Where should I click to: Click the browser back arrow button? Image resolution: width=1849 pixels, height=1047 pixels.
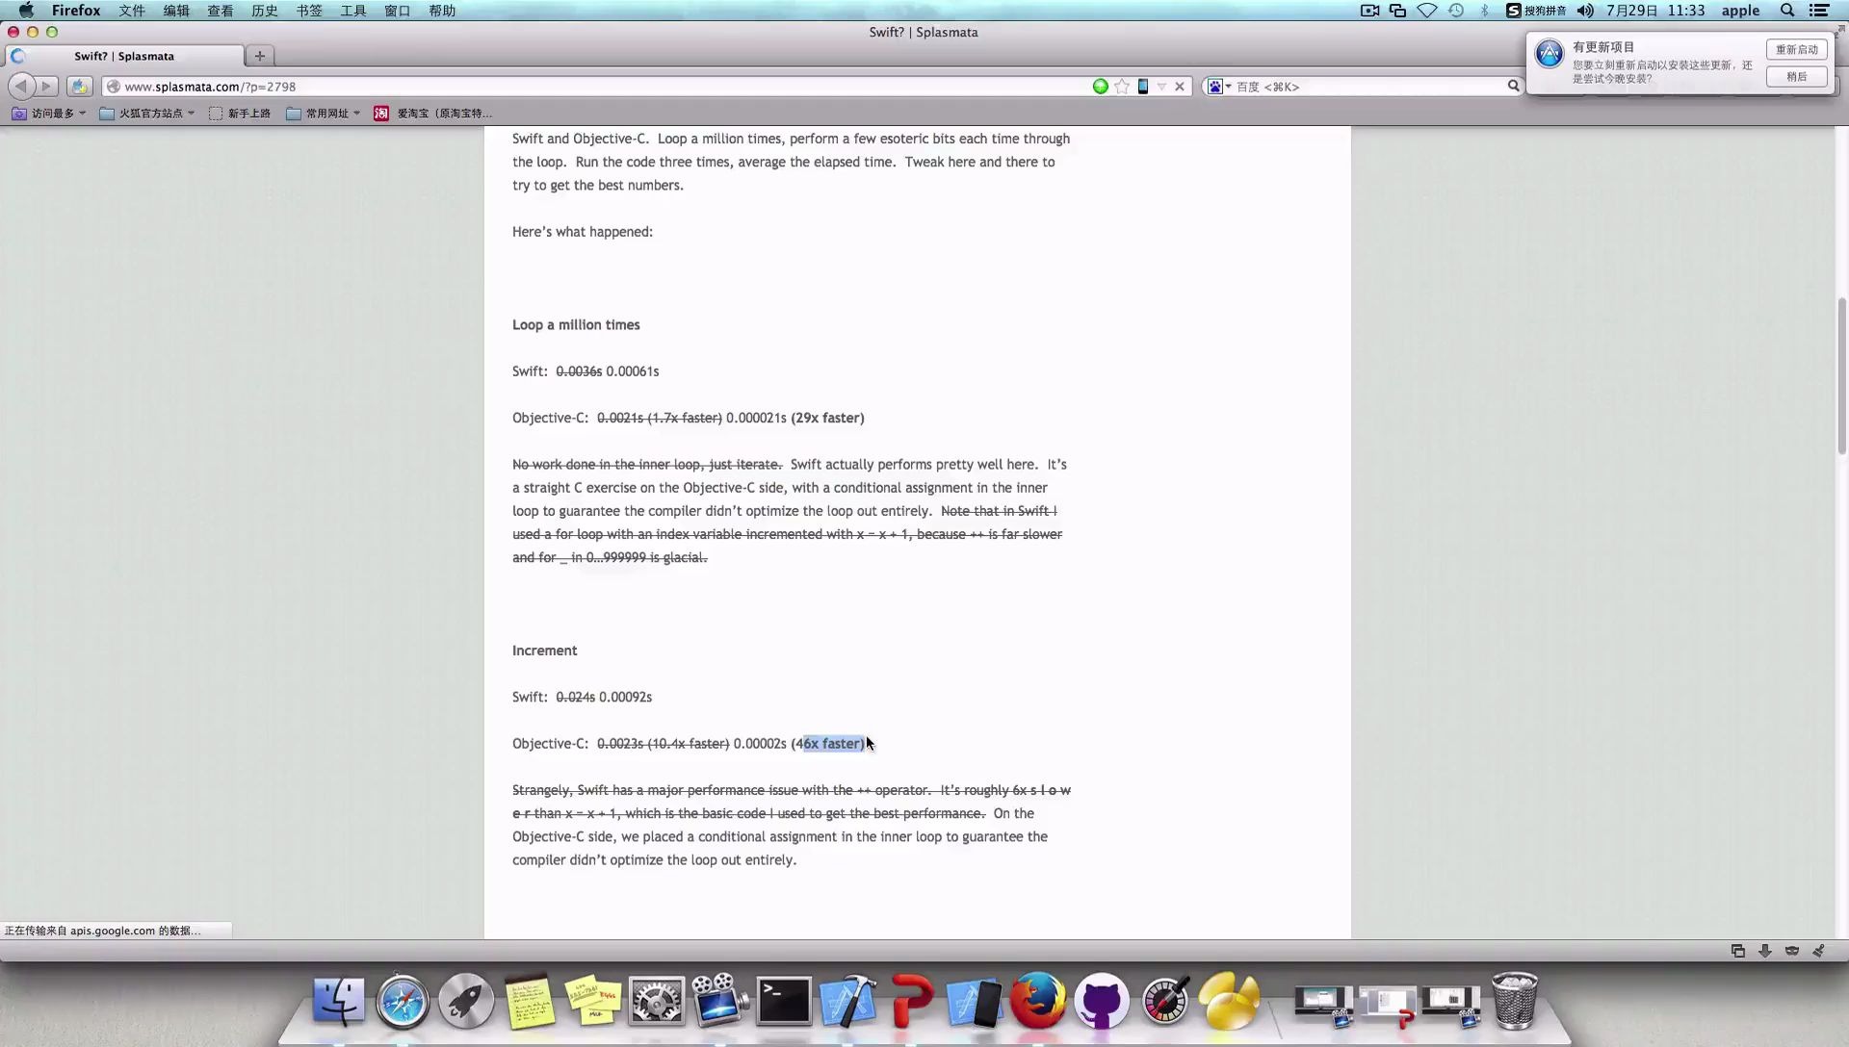click(21, 87)
